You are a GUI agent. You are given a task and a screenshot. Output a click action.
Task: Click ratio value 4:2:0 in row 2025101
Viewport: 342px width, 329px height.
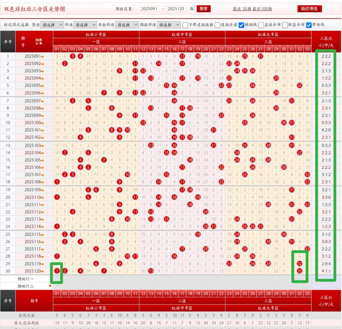pos(326,130)
